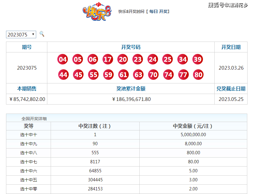Click the 快乐8 lottery logo

(x=97, y=11)
